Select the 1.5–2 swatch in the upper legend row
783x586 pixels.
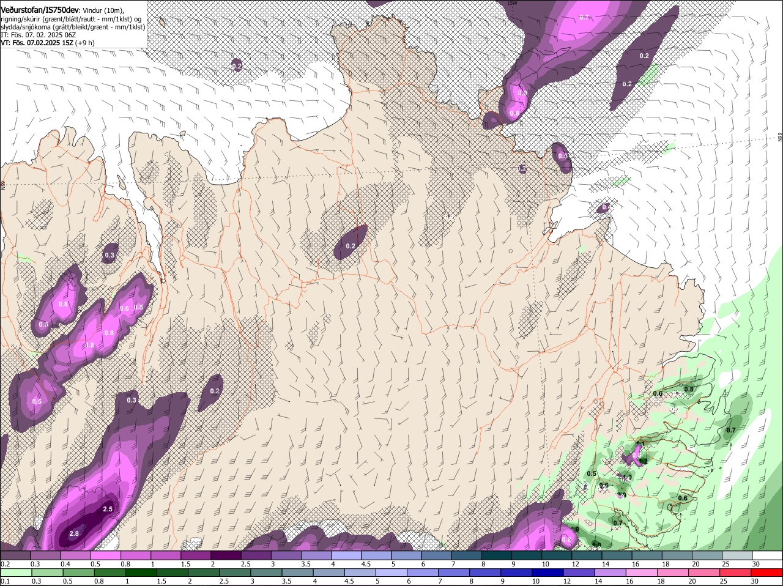pos(196,555)
